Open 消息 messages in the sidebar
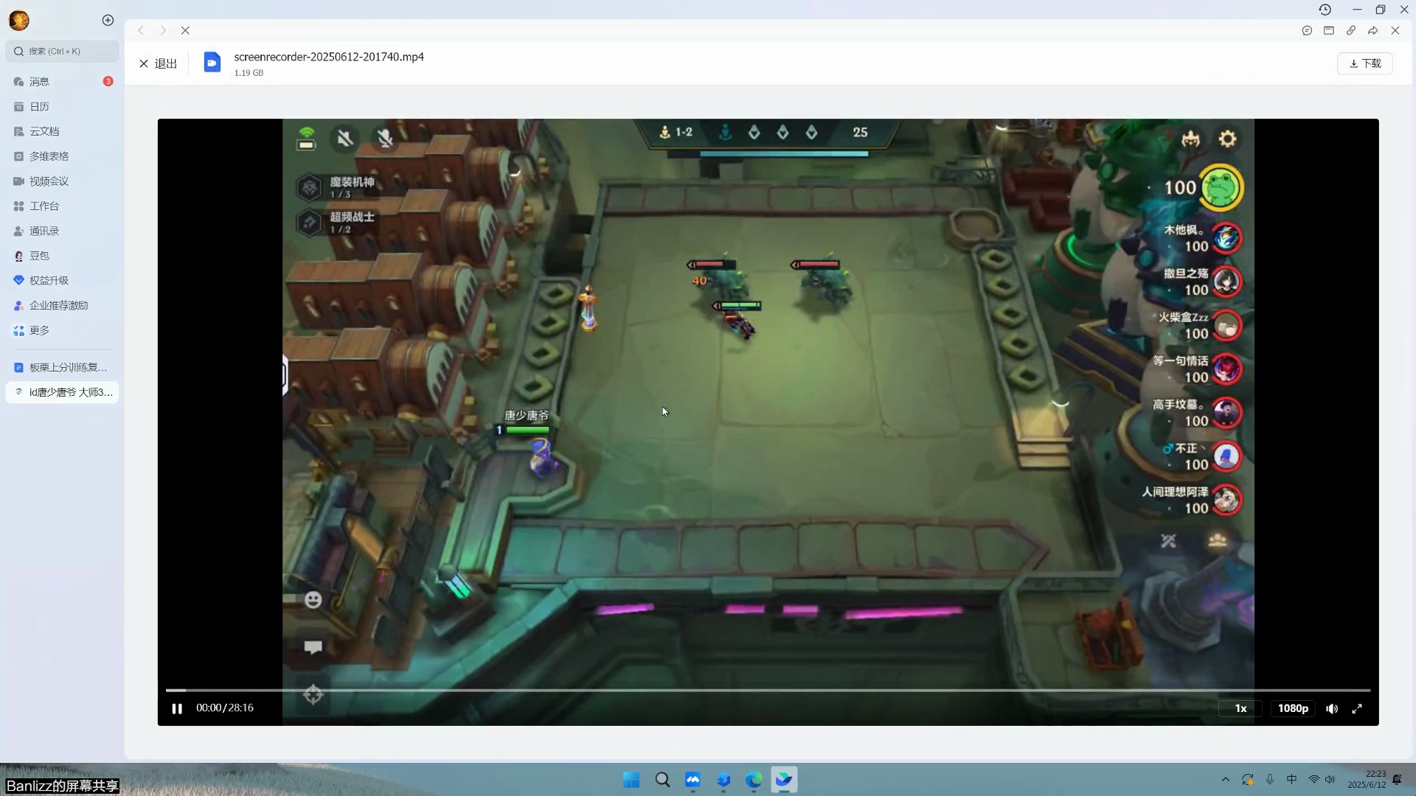The height and width of the screenshot is (796, 1416). (39, 82)
